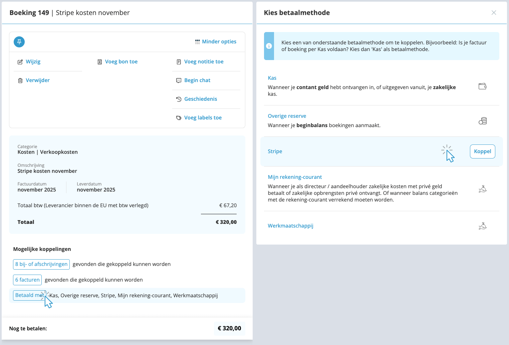Click hand icon next to Werkmaatschappij
The height and width of the screenshot is (345, 509).
click(x=482, y=226)
